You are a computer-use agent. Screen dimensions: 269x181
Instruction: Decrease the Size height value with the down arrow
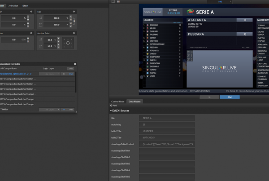click(70, 26)
